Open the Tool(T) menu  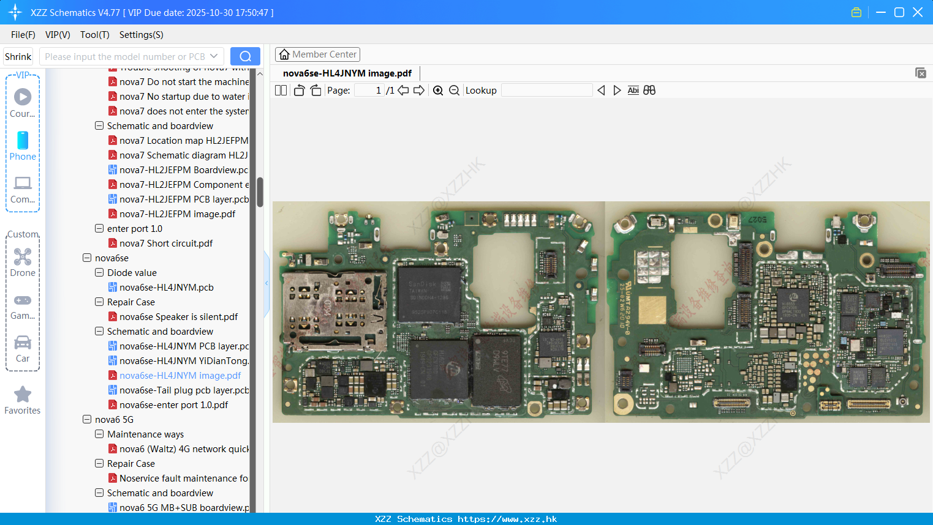pos(95,35)
